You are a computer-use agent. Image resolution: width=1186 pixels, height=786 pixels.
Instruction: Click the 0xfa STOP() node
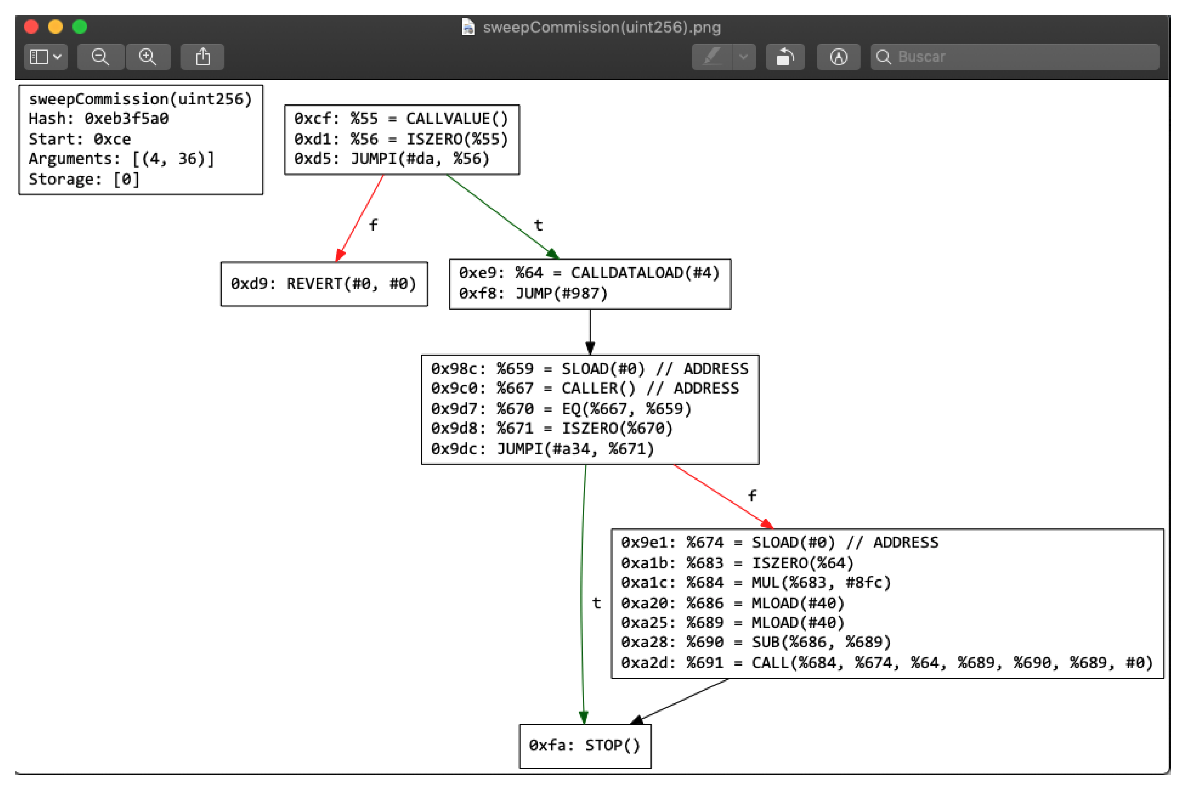coord(585,745)
